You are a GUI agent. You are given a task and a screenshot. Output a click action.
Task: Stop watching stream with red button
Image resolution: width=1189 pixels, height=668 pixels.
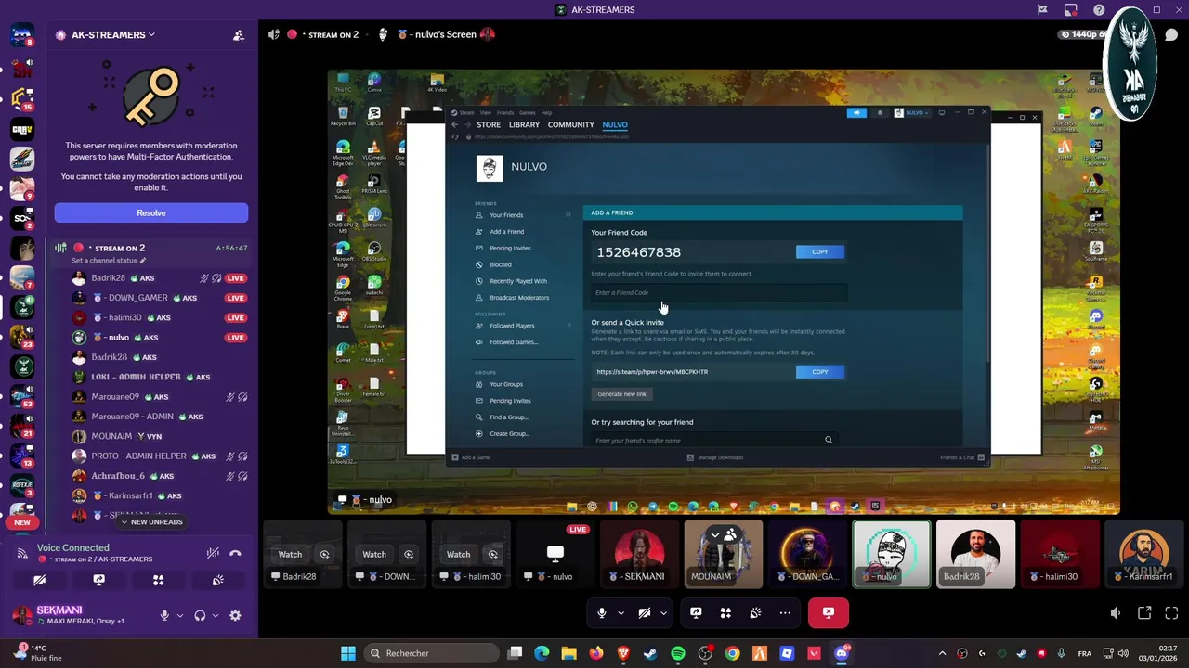(828, 612)
